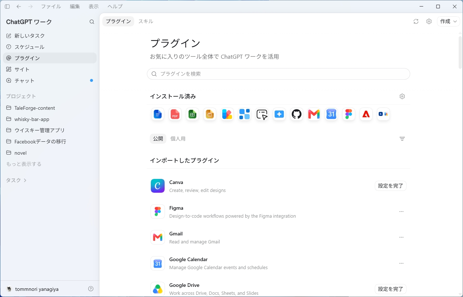Image resolution: width=463 pixels, height=297 pixels.
Task: Open サイト in the sidebar
Action: pyautogui.click(x=50, y=69)
